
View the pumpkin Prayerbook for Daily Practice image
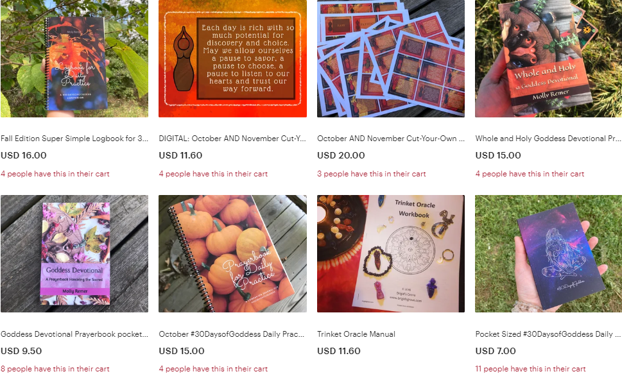(x=232, y=253)
